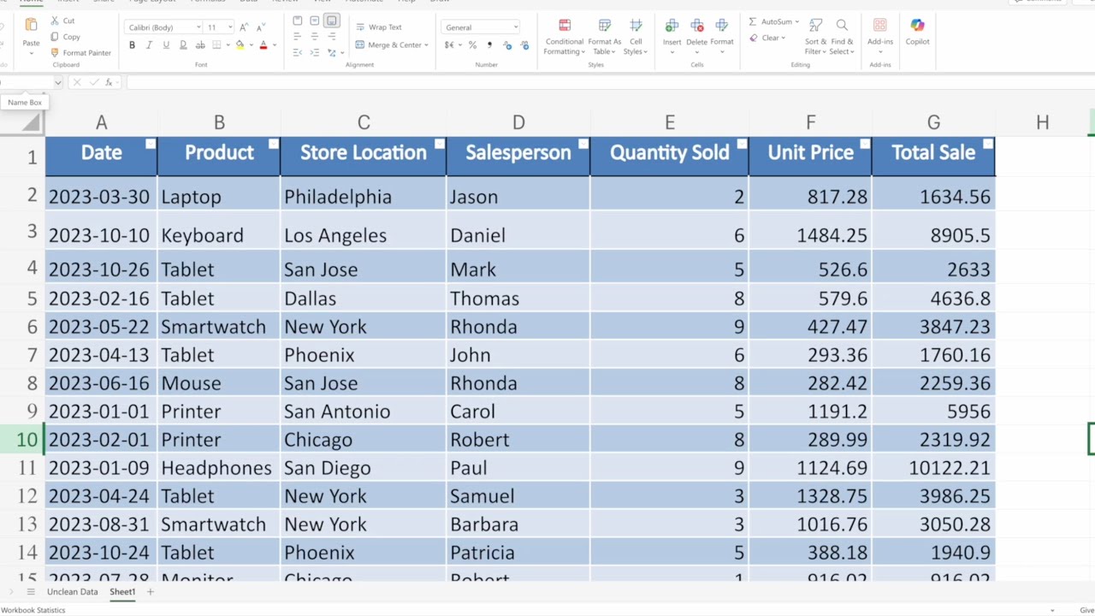Open the Store Location filter dropdown
Image resolution: width=1095 pixels, height=616 pixels.
click(440, 144)
